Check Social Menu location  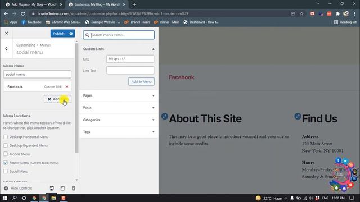pyautogui.click(x=6, y=171)
